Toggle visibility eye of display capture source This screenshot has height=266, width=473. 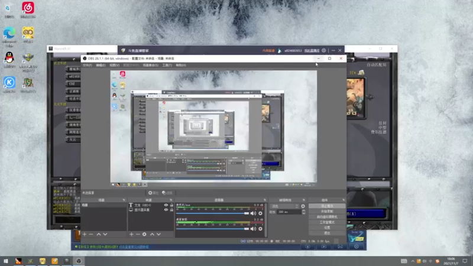(166, 210)
